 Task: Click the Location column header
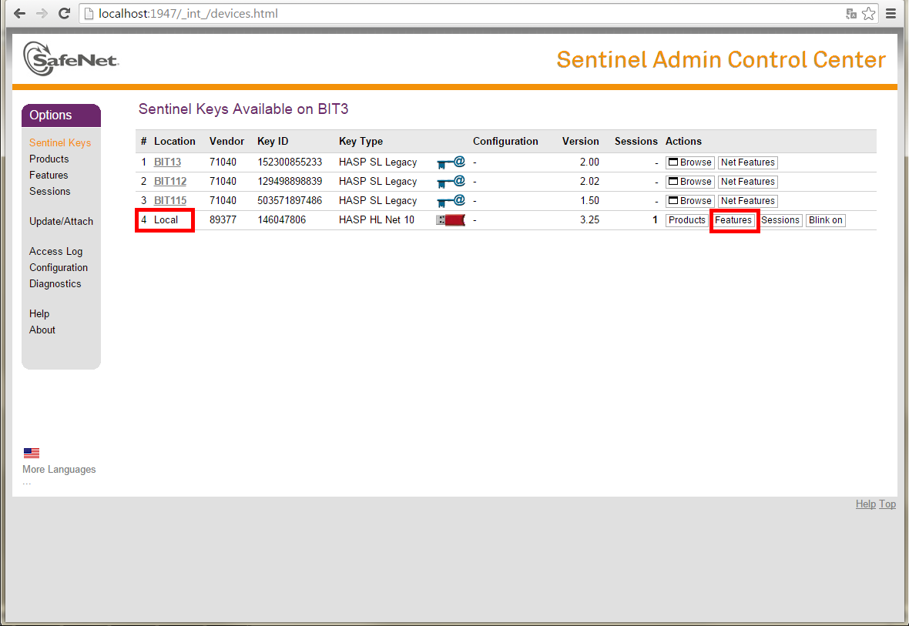tap(175, 142)
